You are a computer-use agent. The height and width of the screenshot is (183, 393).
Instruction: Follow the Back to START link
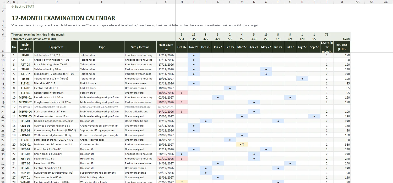pos(23,7)
